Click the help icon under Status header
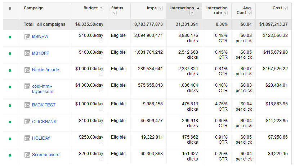Viewport: 295px width, 168px height. (114, 13)
